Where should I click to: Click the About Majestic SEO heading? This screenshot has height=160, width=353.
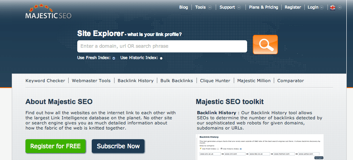[x=59, y=102]
